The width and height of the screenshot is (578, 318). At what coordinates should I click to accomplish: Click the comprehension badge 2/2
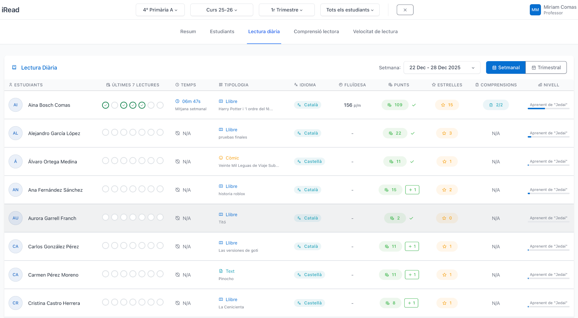[496, 105]
